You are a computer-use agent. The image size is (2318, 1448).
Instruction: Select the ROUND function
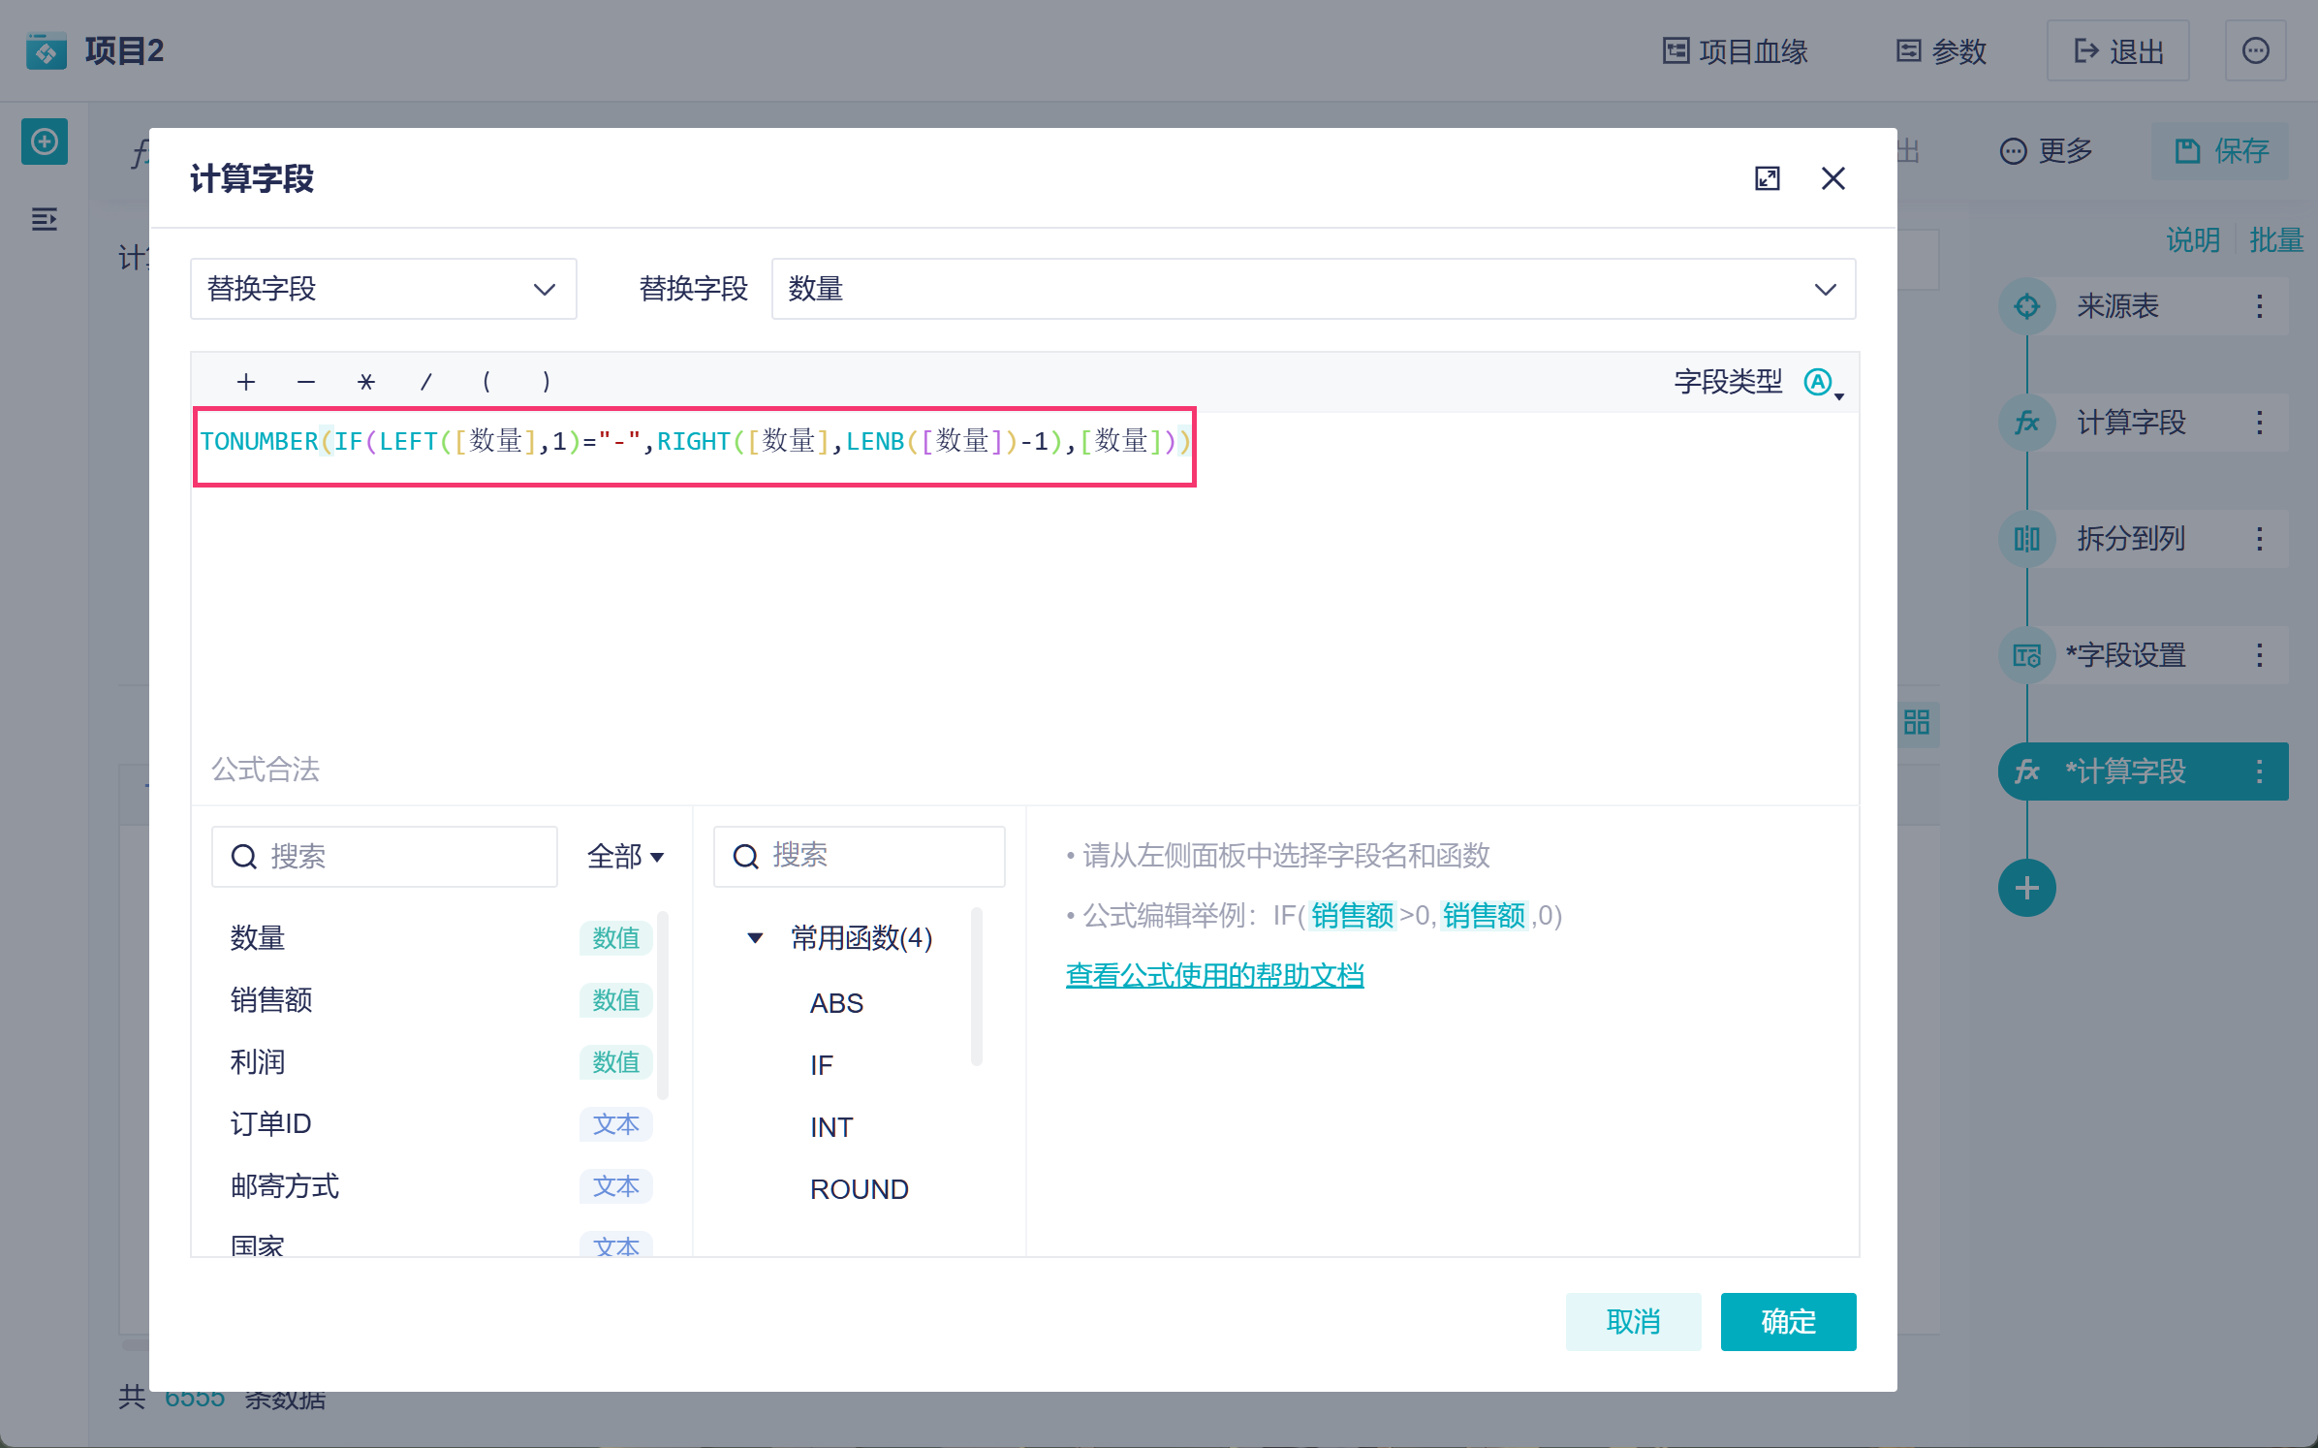tap(859, 1189)
